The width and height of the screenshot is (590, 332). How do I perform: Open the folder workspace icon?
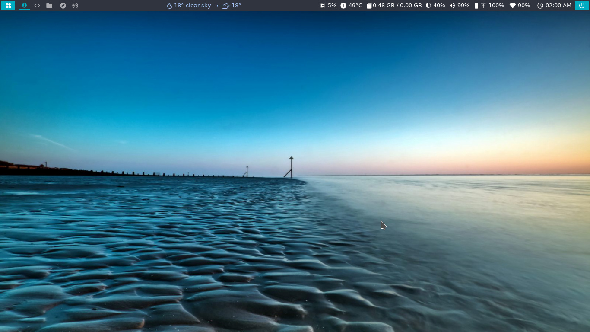[x=49, y=6]
